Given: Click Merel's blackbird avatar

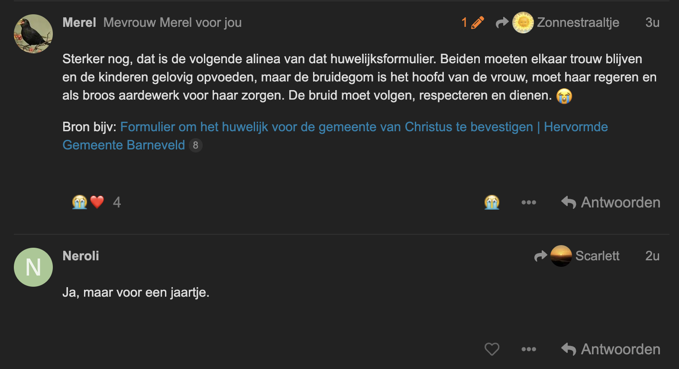Looking at the screenshot, I should pyautogui.click(x=33, y=34).
